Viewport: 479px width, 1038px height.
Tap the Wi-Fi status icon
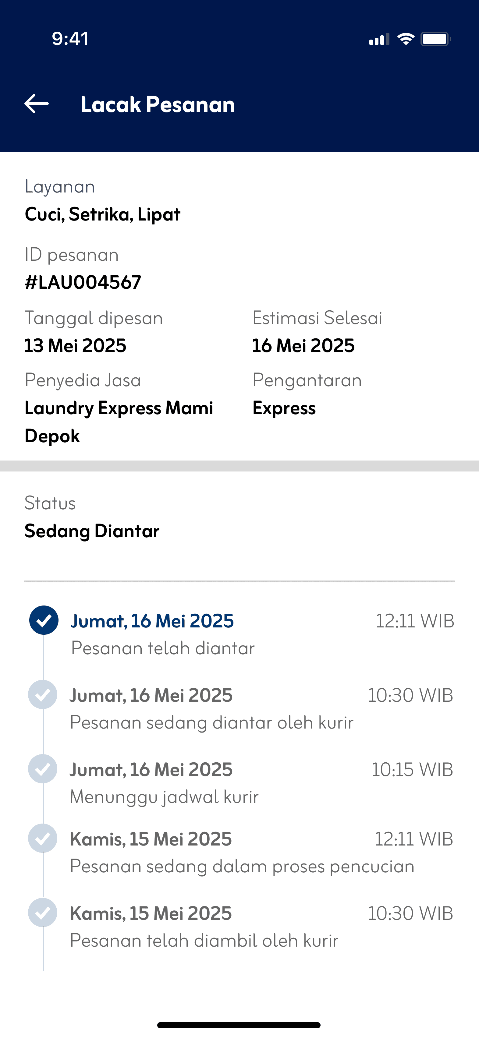(x=406, y=39)
